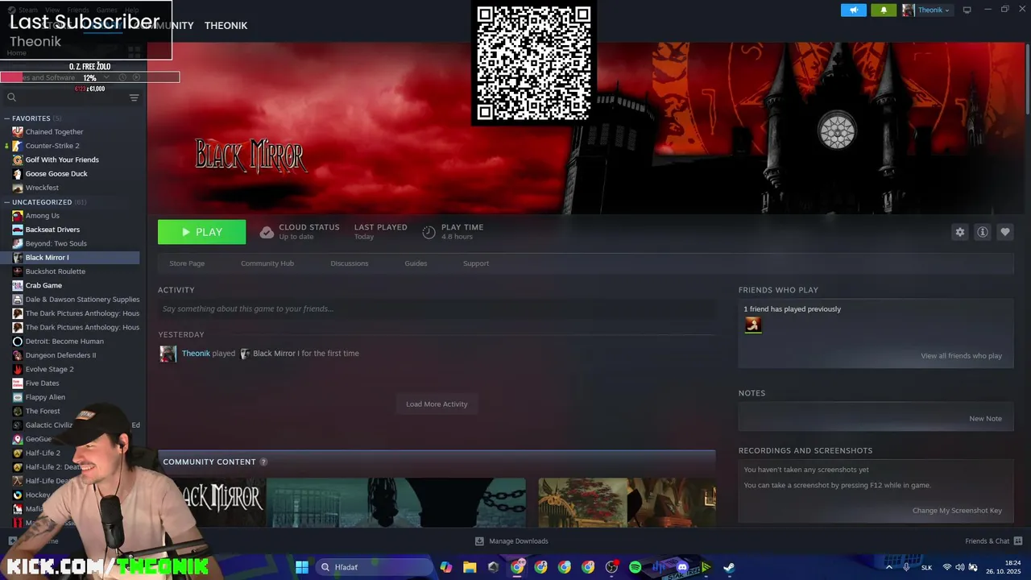Open game settings gear icon
Screen dimensions: 1031x580
pos(959,232)
